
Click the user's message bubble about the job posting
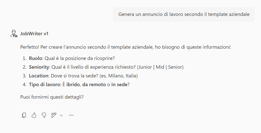coord(184,14)
